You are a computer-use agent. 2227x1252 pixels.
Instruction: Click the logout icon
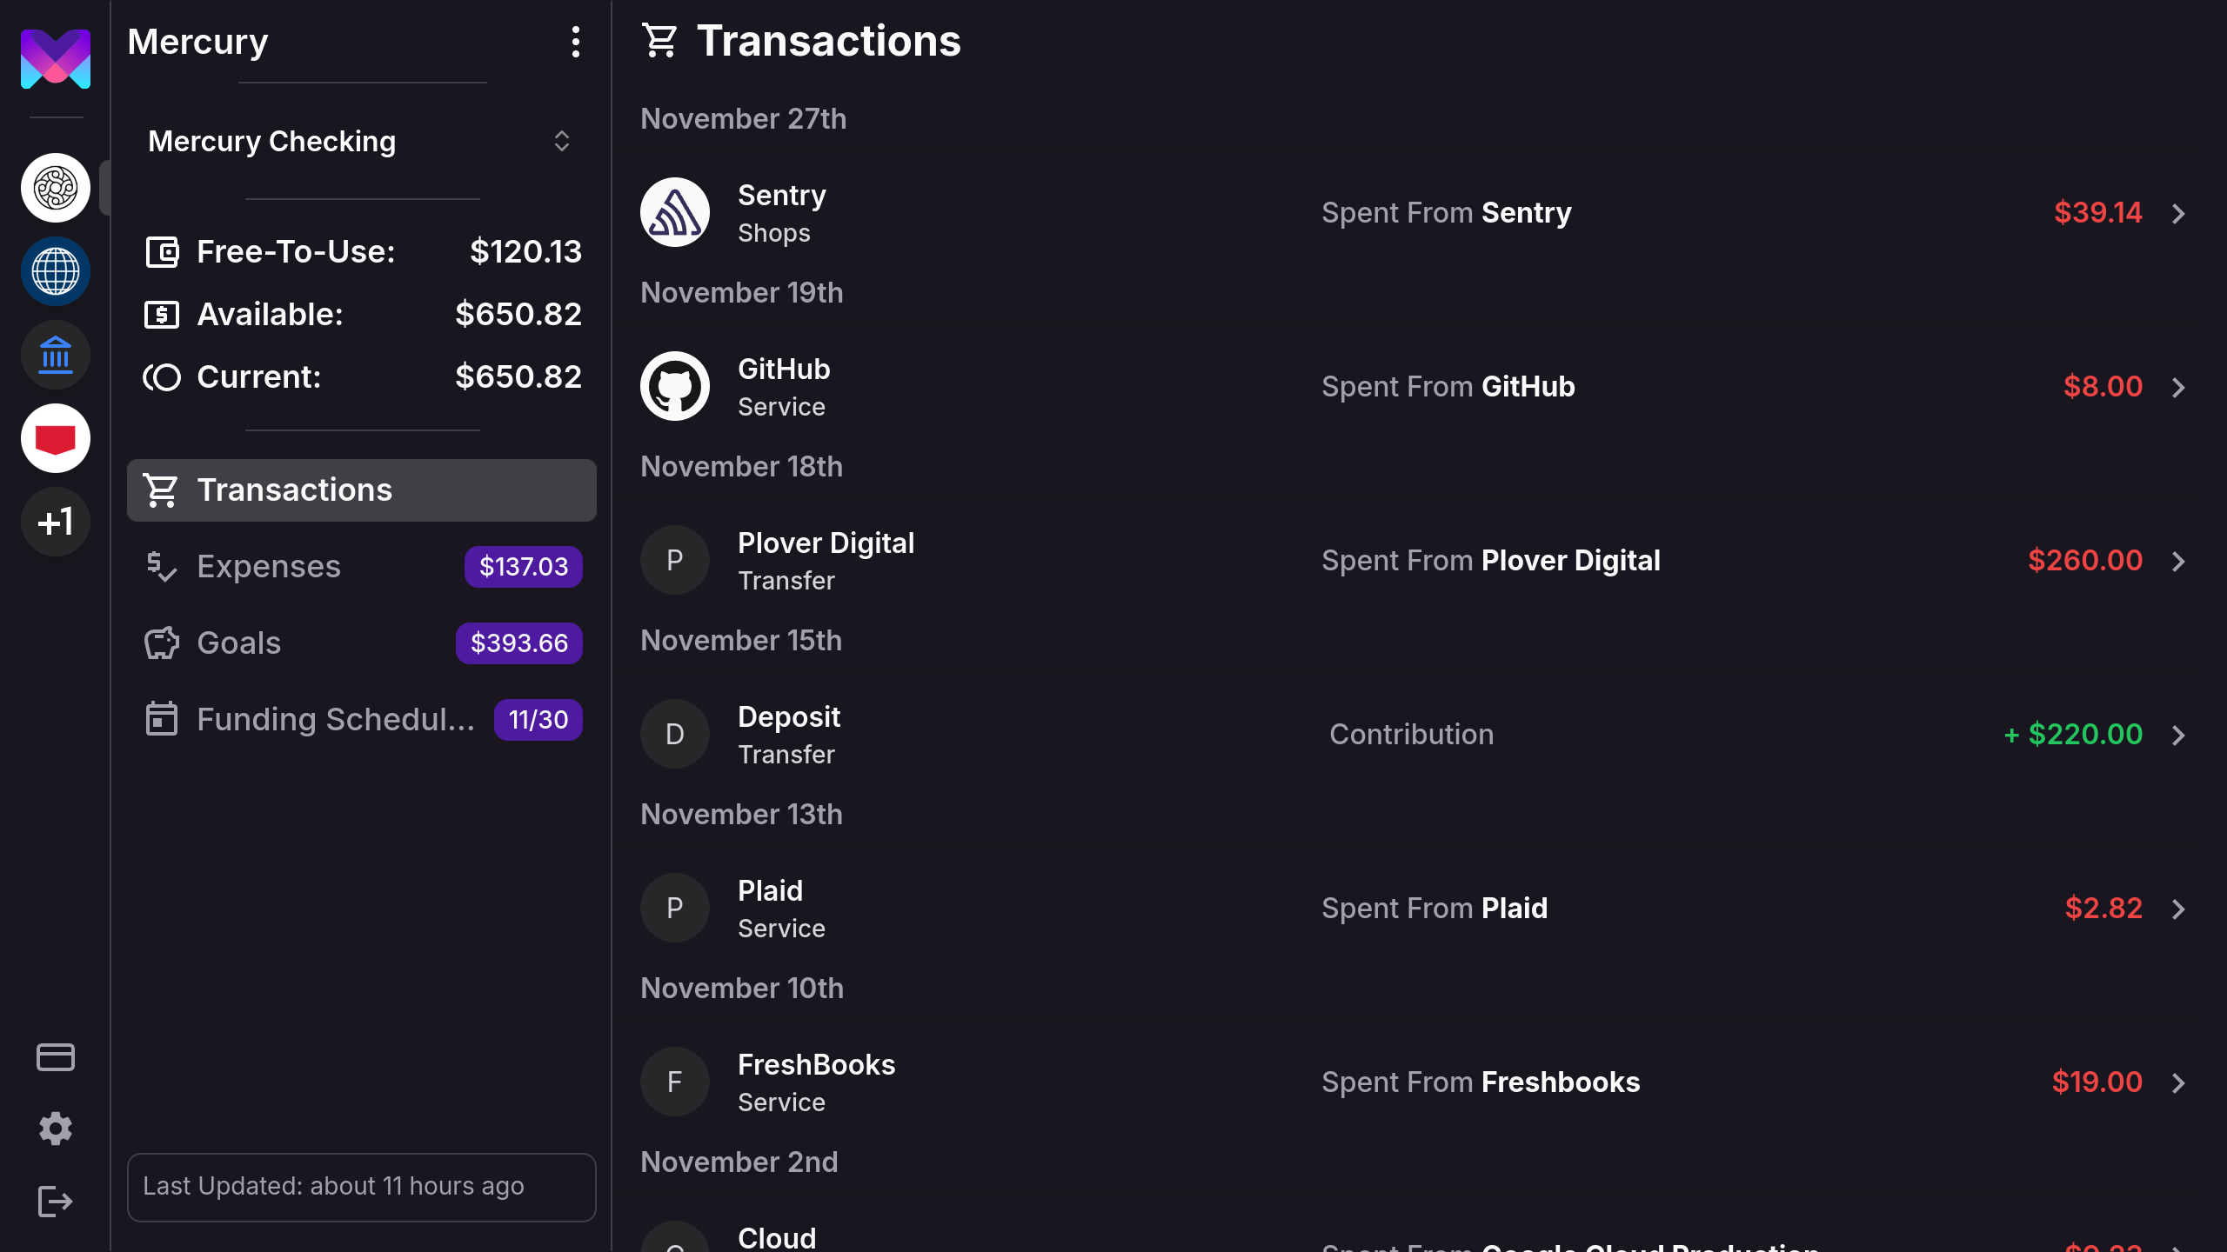56,1202
